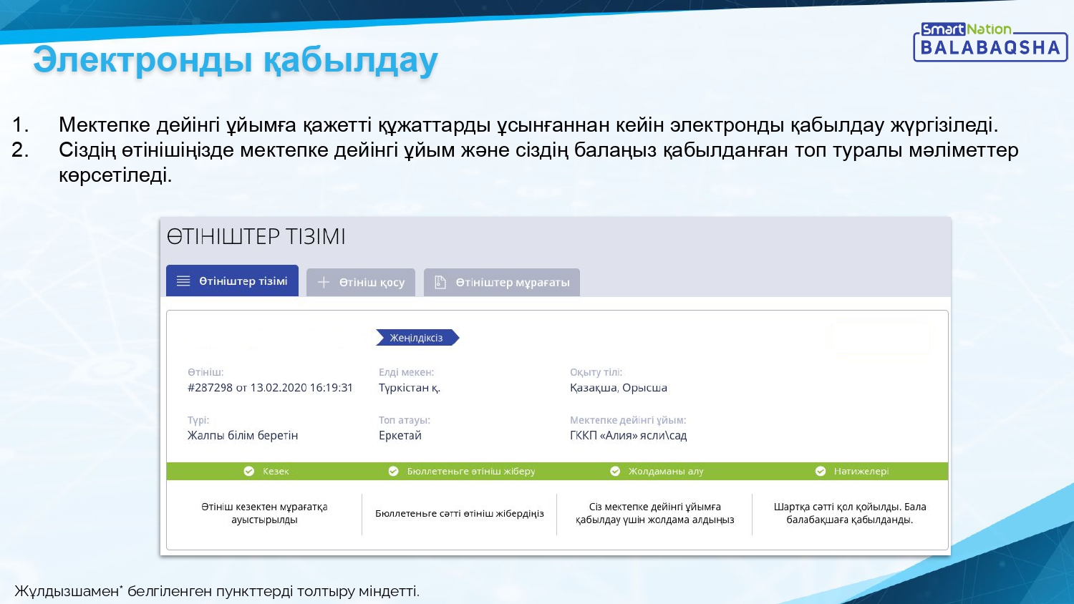1074x604 pixels.
Task: Click the list icon in Өтініштер тізімі tab
Action: tap(183, 281)
